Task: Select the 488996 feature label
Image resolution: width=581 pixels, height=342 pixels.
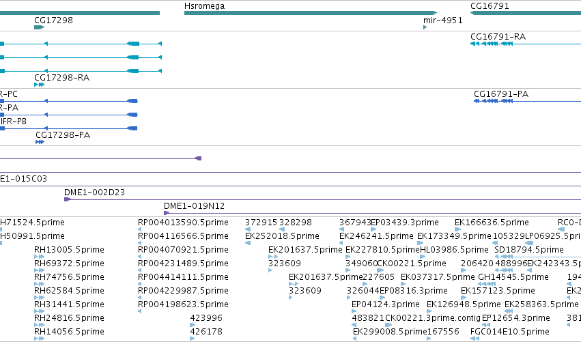Action: pyautogui.click(x=511, y=263)
